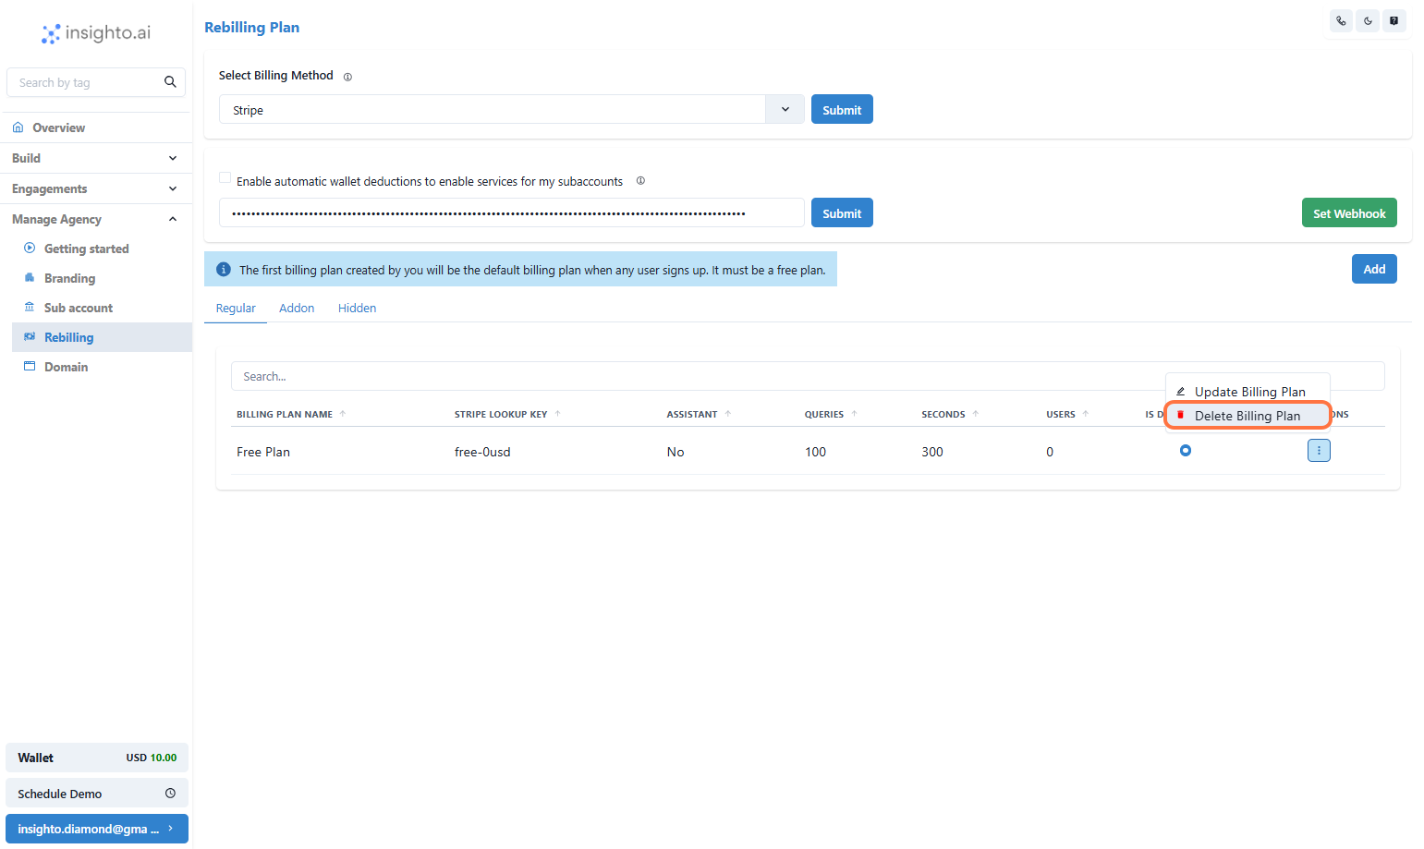
Task: Click the Branding icon in sidebar
Action: pyautogui.click(x=30, y=277)
